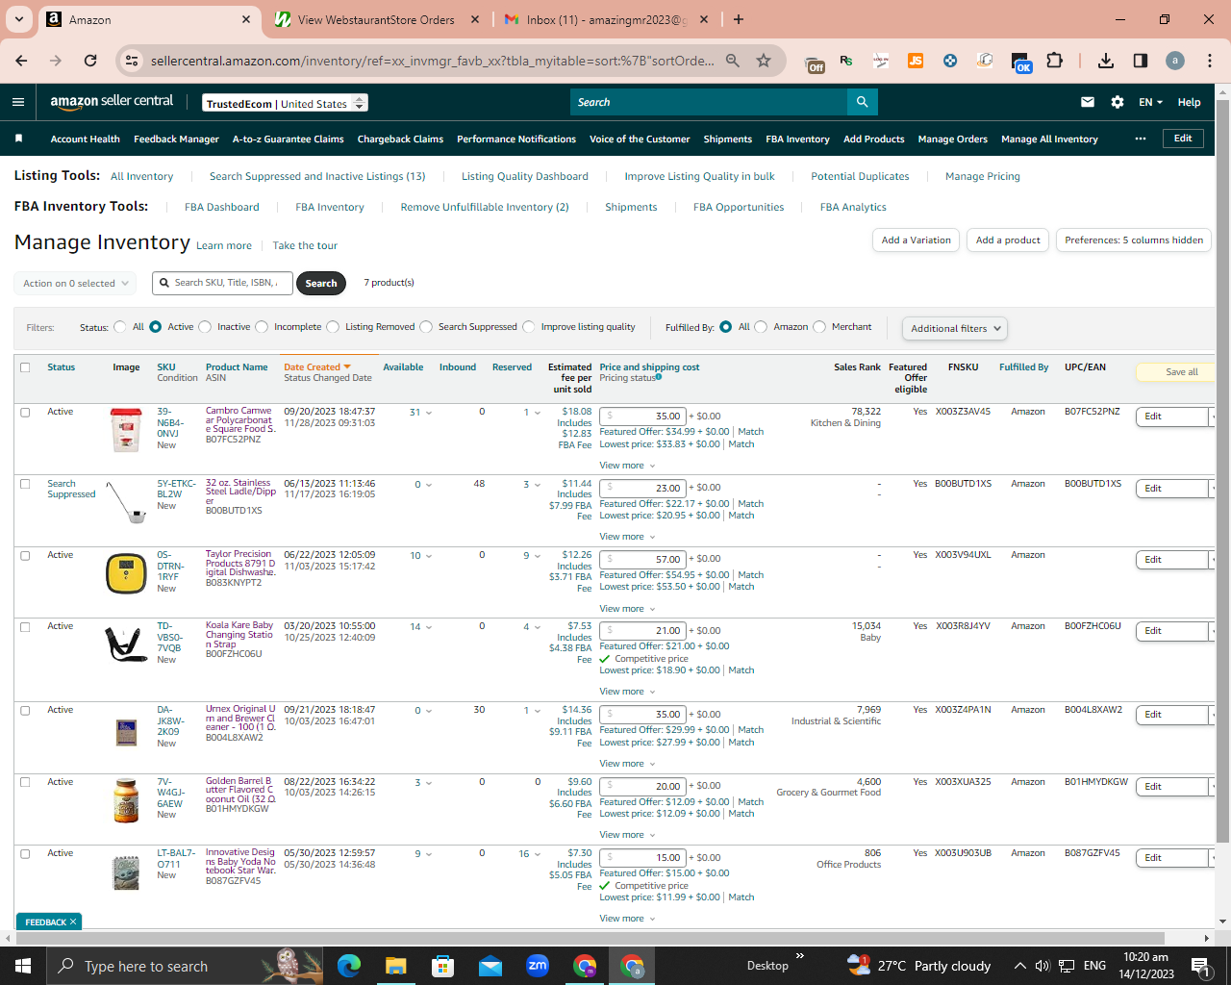Screen dimensions: 1231x985
Task: Click the bookmark icon in favorites bar
Action: pos(18,139)
